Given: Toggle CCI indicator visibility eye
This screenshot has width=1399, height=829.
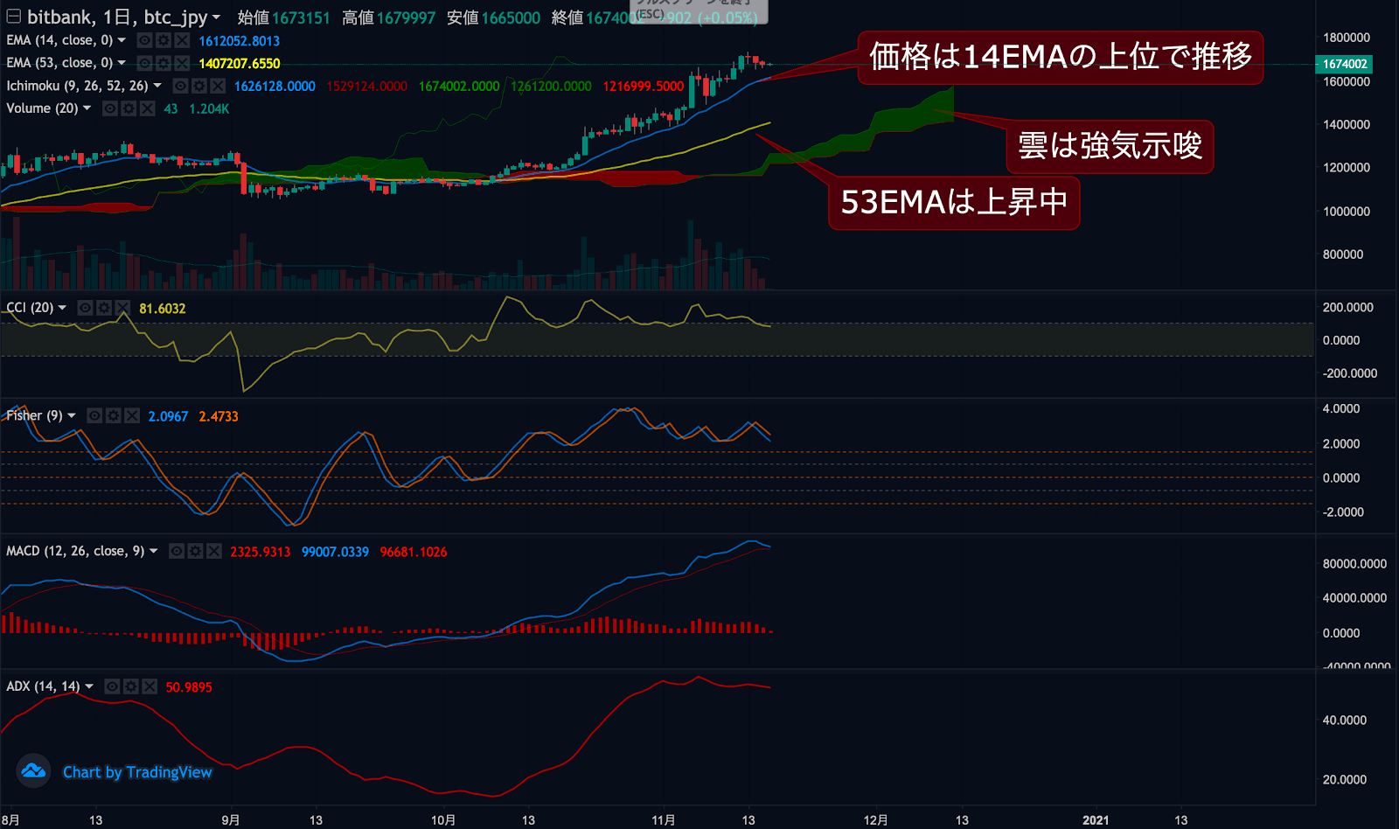Looking at the screenshot, I should (86, 309).
